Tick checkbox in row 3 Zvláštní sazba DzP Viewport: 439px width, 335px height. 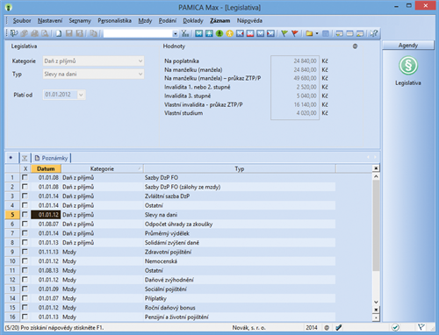pyautogui.click(x=25, y=196)
